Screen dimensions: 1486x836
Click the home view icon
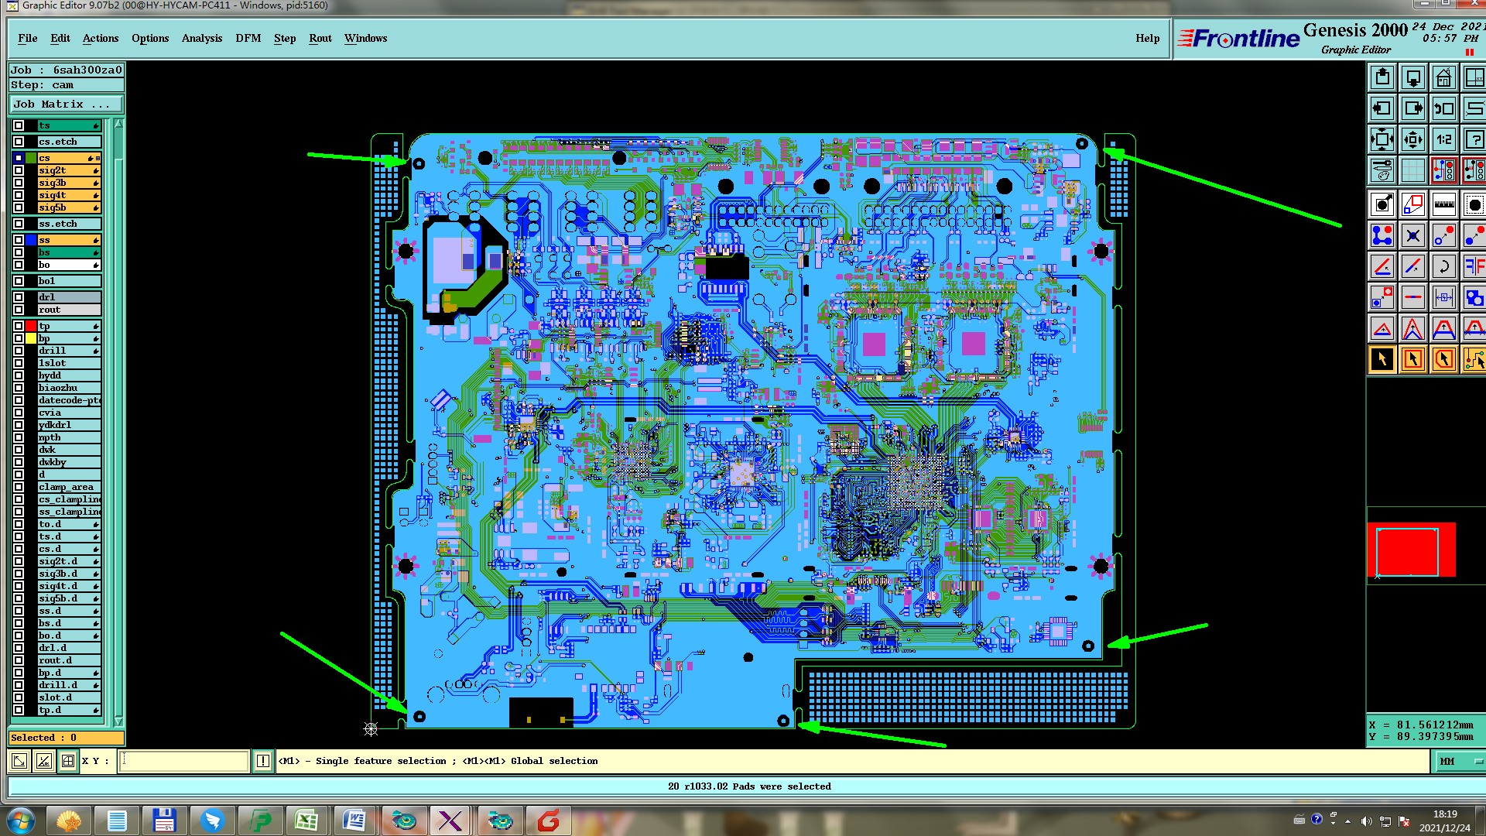tap(1443, 78)
